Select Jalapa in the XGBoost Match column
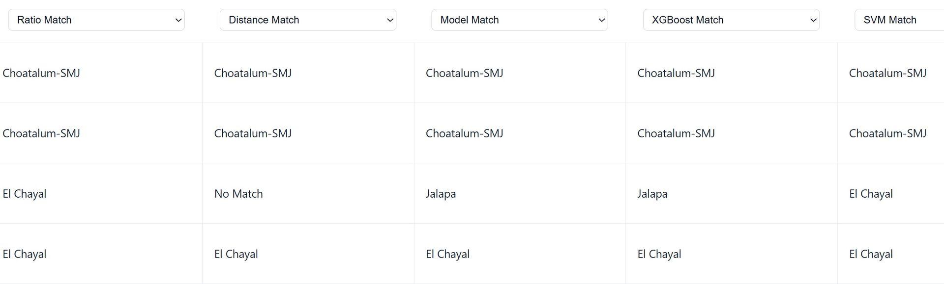The height and width of the screenshot is (284, 944). click(652, 194)
